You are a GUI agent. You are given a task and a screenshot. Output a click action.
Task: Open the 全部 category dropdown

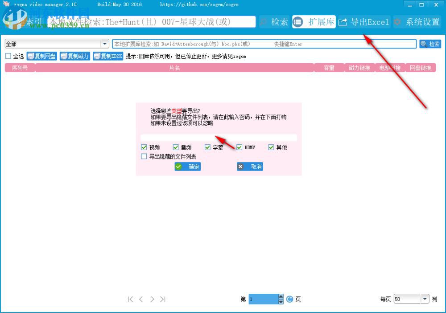[x=105, y=44]
